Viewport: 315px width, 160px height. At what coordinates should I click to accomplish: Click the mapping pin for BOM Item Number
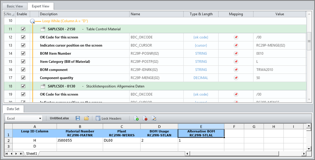point(236,53)
